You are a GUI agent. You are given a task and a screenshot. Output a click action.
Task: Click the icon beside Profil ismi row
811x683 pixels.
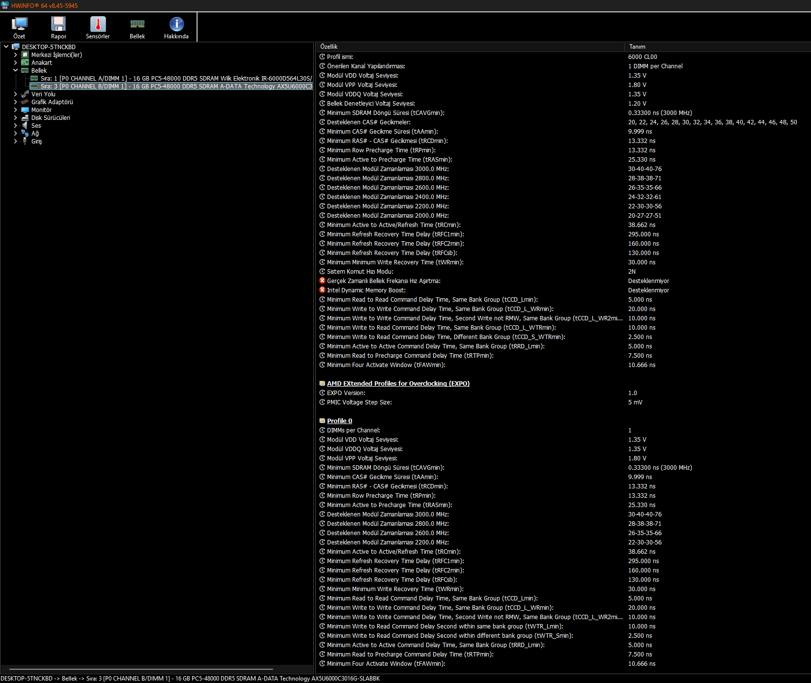(x=322, y=57)
